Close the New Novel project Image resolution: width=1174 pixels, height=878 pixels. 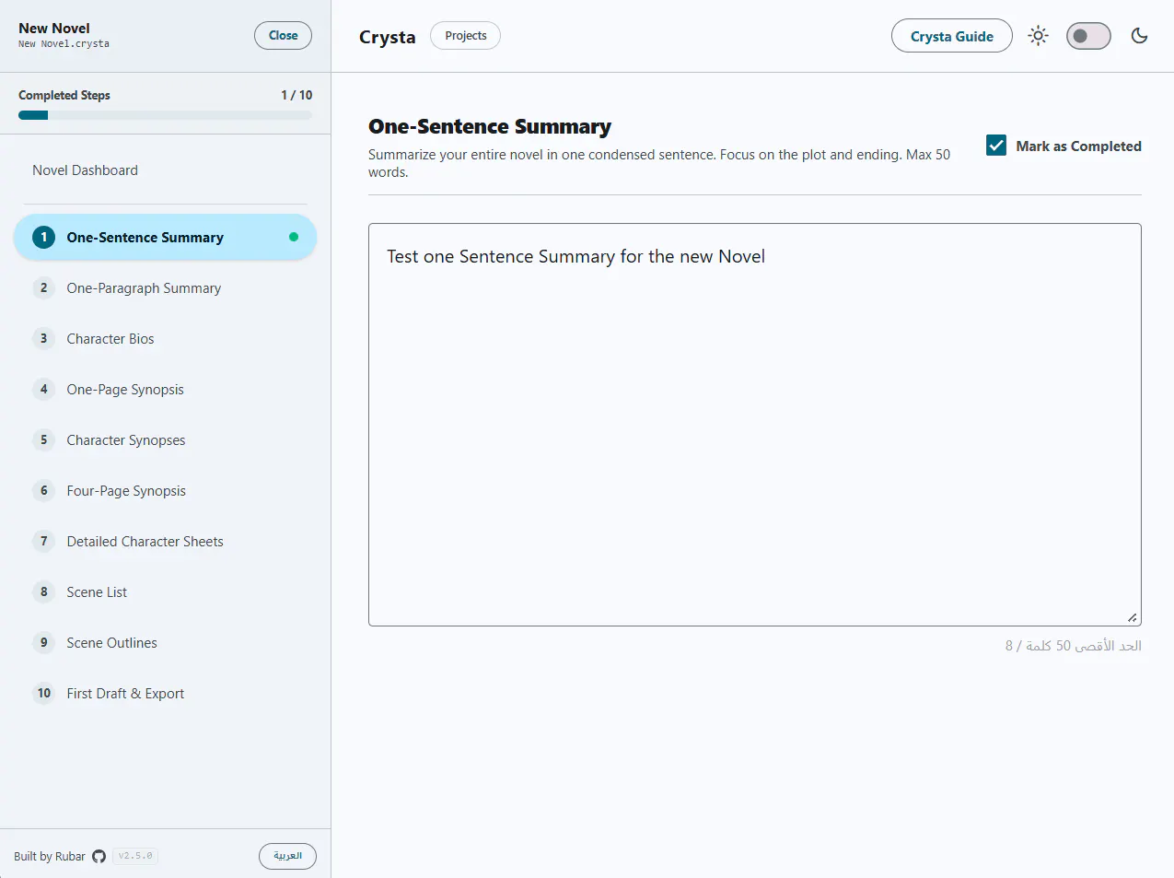pyautogui.click(x=283, y=36)
